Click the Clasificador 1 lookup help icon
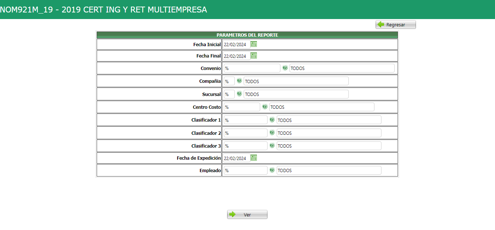This screenshot has width=495, height=230. point(272,120)
